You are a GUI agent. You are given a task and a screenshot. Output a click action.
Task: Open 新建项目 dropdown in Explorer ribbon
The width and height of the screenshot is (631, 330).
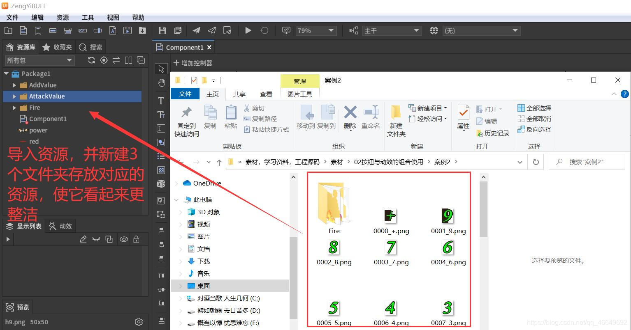pos(428,108)
